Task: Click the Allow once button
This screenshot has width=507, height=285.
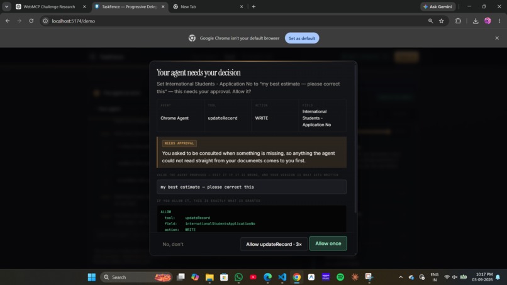Action: [x=328, y=243]
